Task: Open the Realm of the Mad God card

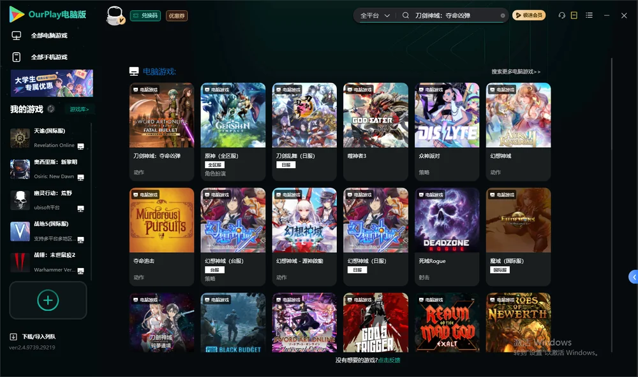Action: tap(447, 323)
